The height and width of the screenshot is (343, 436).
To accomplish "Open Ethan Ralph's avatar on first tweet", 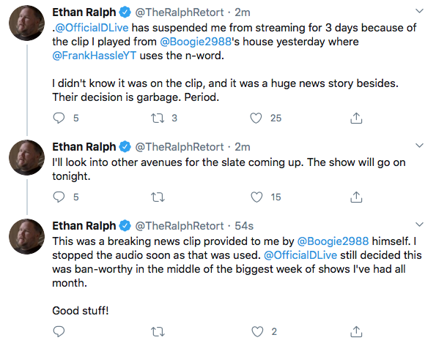I will 26,23.
